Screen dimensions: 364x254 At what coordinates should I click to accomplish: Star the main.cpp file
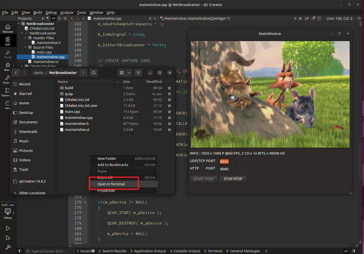coord(170,112)
